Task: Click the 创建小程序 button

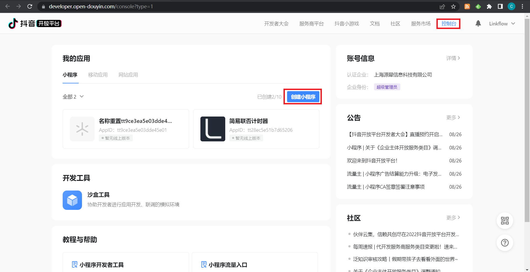Action: click(303, 97)
